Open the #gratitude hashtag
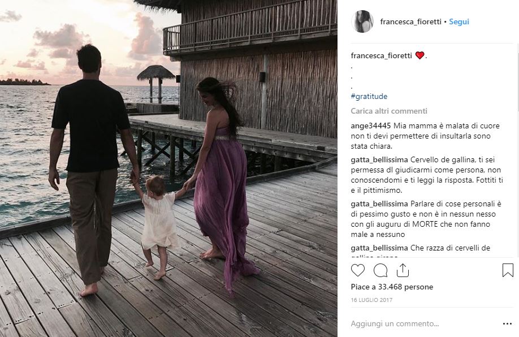519x337 pixels. [x=369, y=96]
